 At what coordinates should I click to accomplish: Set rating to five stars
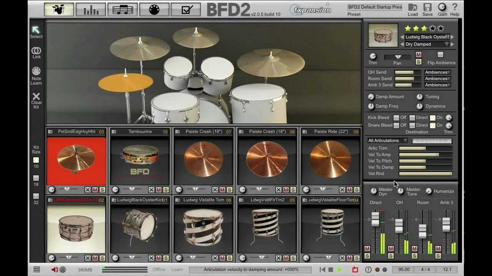click(440, 28)
